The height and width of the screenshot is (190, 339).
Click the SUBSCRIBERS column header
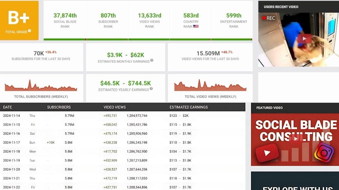click(x=59, y=107)
